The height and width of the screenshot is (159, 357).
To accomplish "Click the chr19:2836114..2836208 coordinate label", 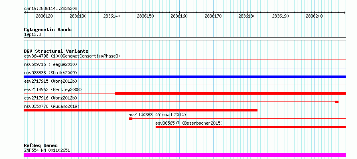I will click(x=51, y=9).
